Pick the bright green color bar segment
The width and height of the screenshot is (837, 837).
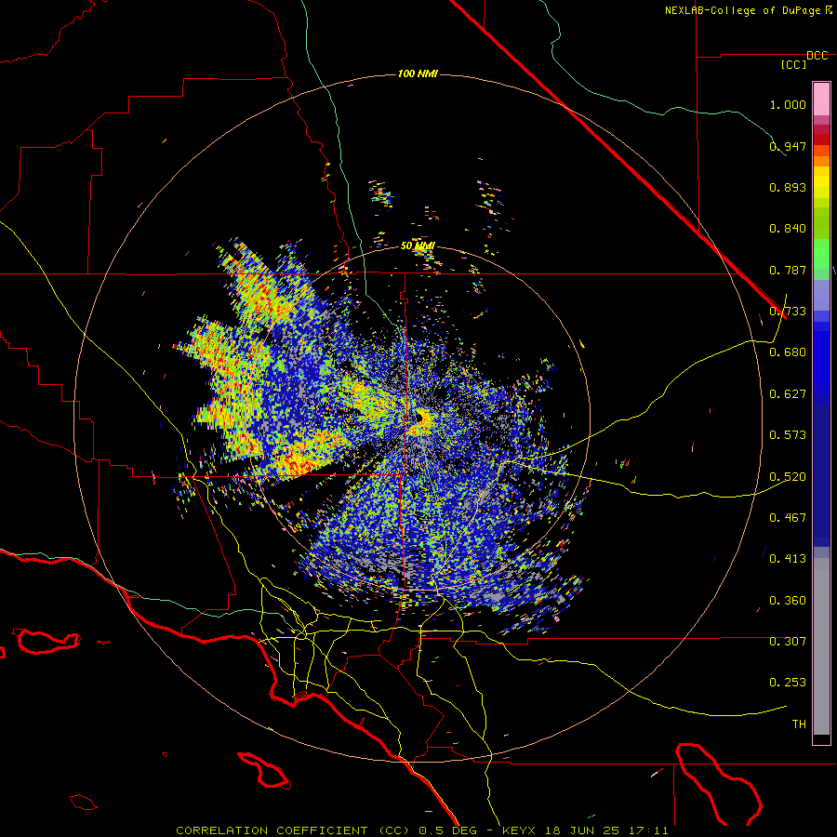tap(821, 254)
